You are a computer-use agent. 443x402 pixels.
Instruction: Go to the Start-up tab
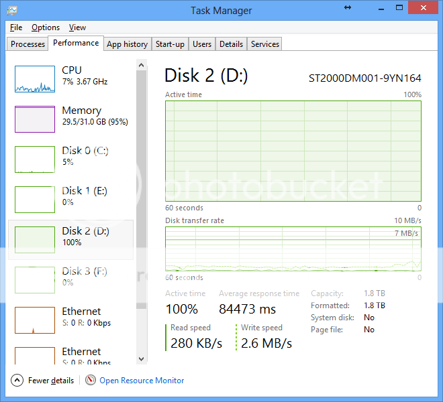click(170, 44)
